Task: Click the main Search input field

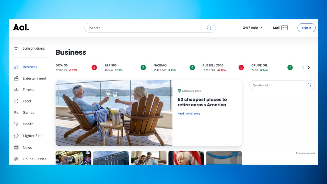Action: (x=147, y=28)
